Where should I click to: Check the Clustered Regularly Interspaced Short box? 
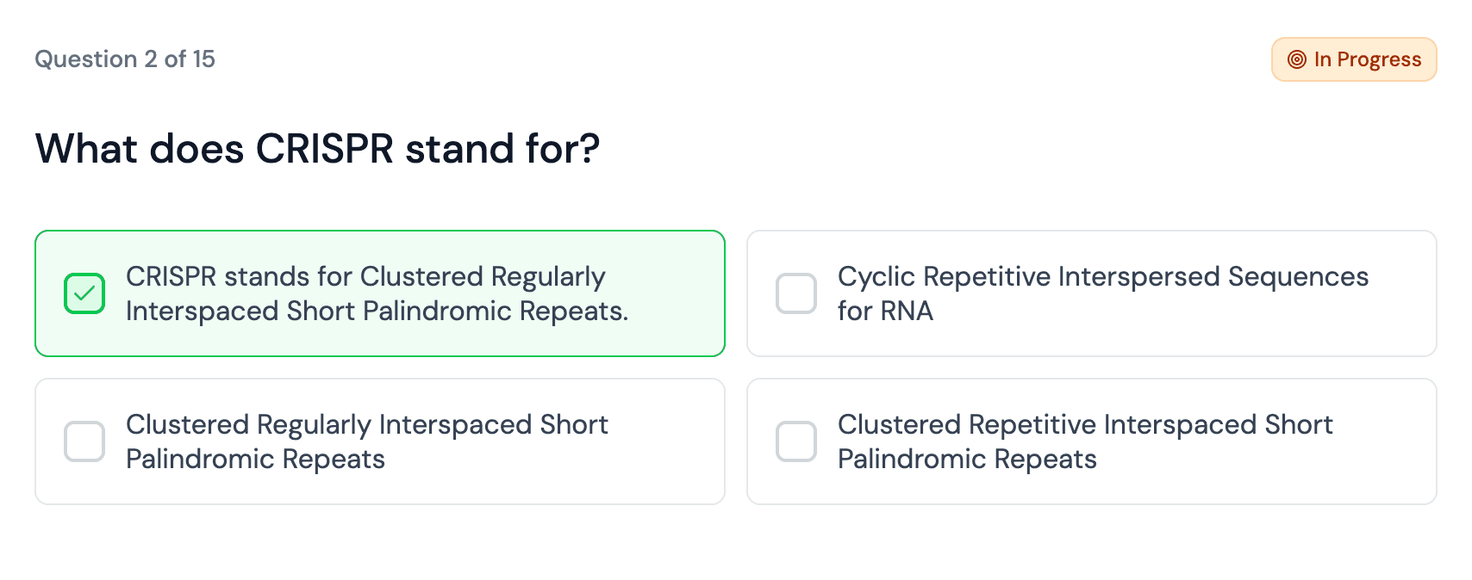(x=84, y=441)
